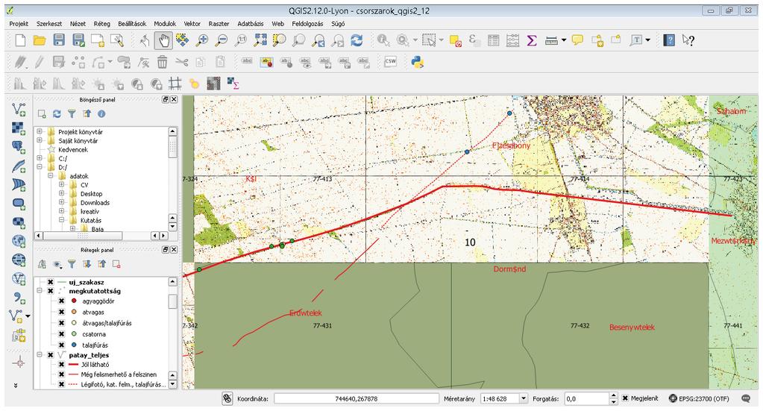Expand the Projekt könyvtár tree node
The height and width of the screenshot is (411, 763).
[x=40, y=131]
